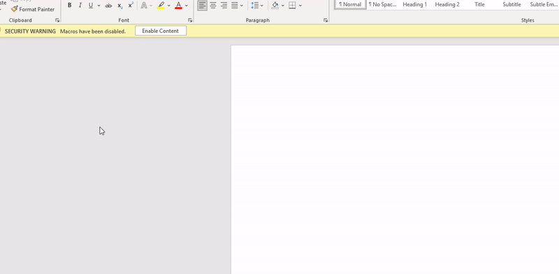Click Enable Content in the security warning
The image size is (559, 274).
(161, 31)
